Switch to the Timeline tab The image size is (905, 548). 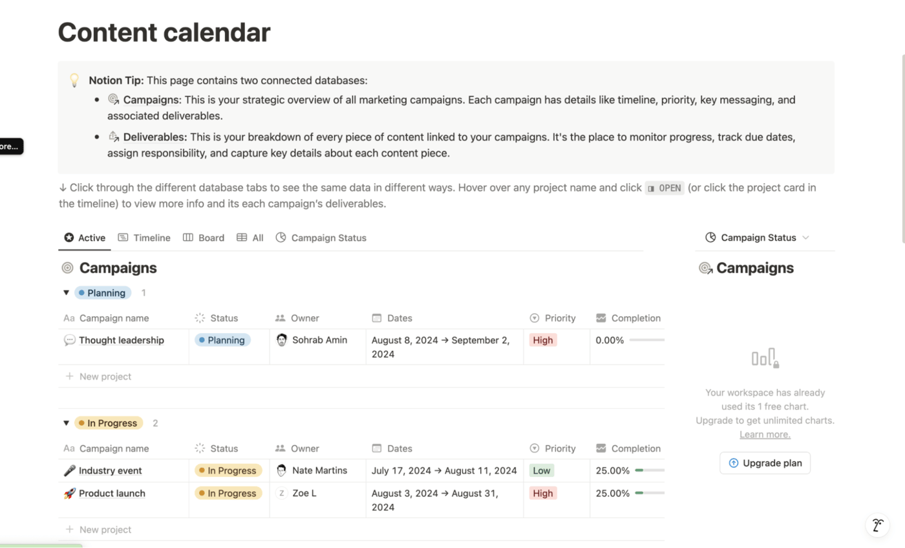[144, 238]
